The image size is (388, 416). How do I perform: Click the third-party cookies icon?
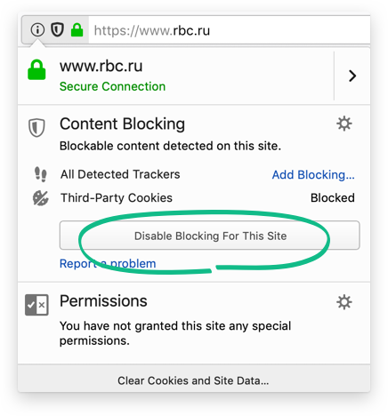[x=41, y=198]
